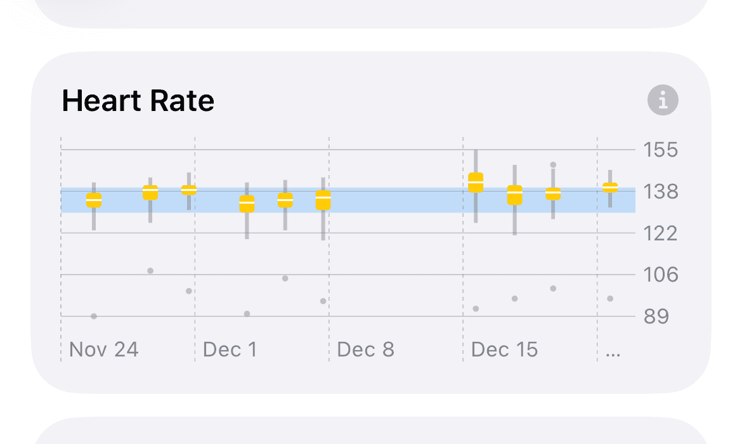This screenshot has height=444, width=742.
Task: Click first yellow box in Dec 1 week
Action: point(247,204)
